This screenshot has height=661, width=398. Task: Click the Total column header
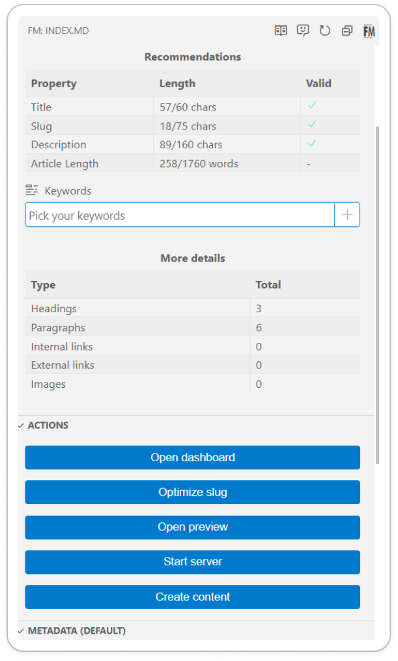point(268,284)
